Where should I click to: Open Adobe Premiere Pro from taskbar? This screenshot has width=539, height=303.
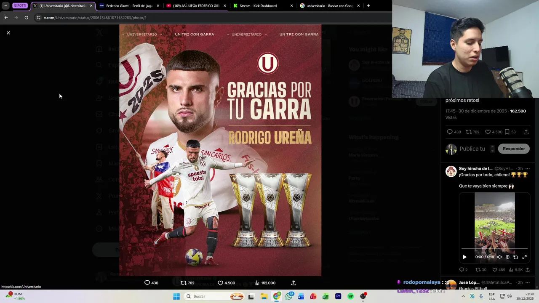pos(338,296)
